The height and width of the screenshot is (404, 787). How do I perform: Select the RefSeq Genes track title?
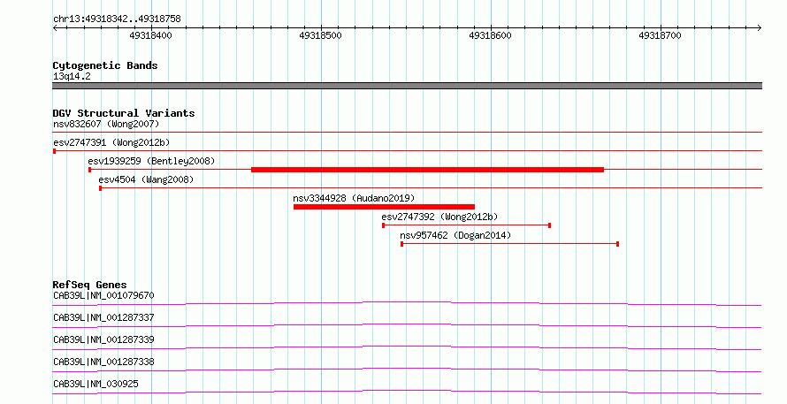point(90,285)
